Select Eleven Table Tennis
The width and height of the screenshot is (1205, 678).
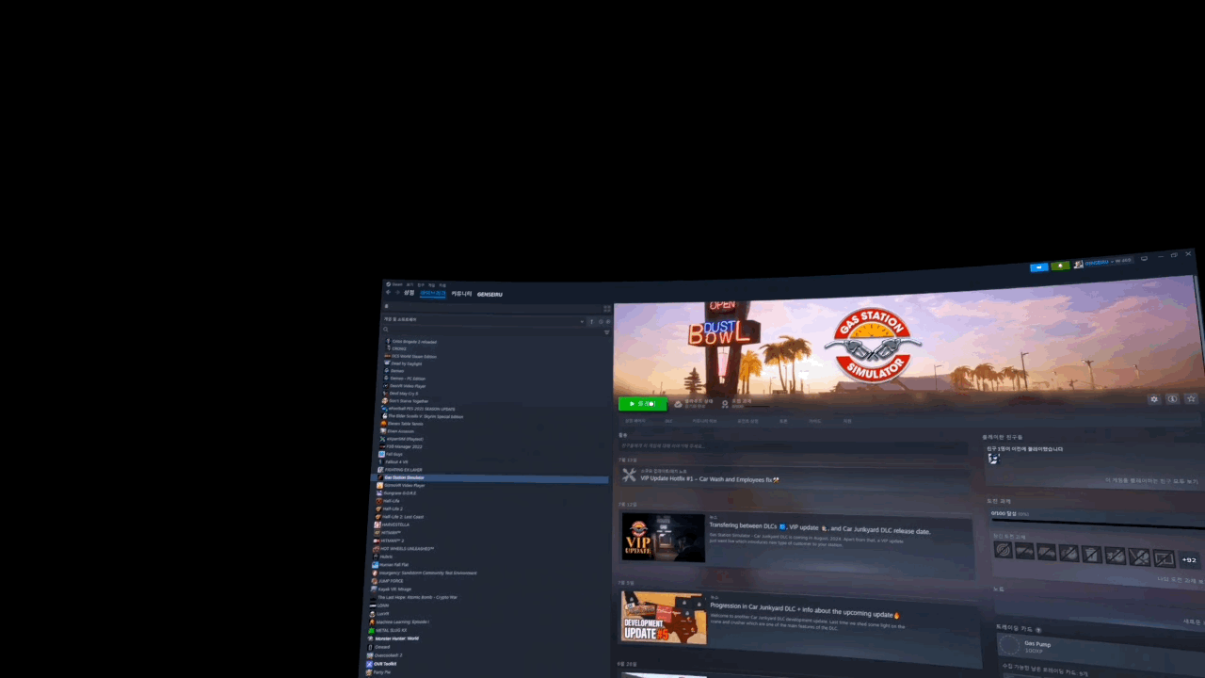pyautogui.click(x=405, y=424)
